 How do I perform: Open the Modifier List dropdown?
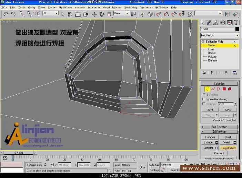pyautogui.click(x=220, y=36)
